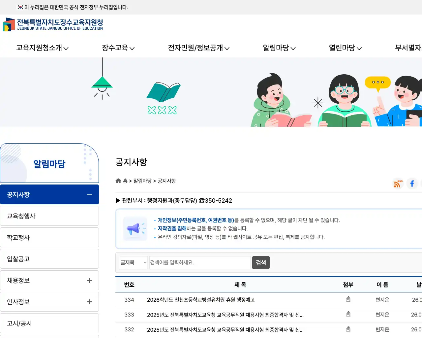Click the search keyword input field

[199, 262]
